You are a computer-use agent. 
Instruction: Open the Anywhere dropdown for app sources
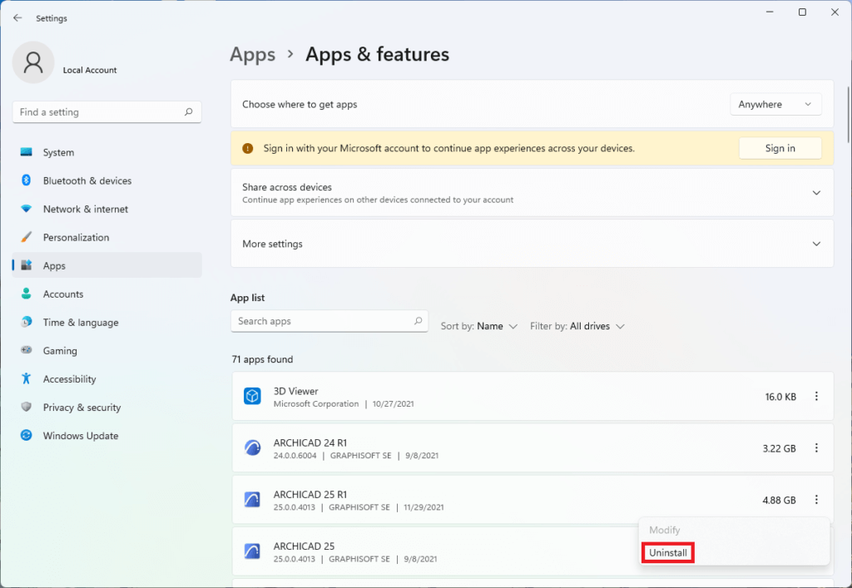[775, 105]
